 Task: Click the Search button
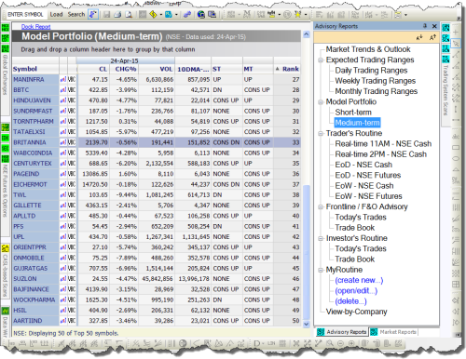tap(76, 14)
